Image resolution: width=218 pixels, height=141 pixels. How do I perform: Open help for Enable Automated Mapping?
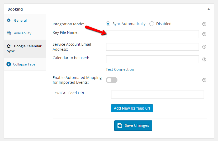coord(204,80)
